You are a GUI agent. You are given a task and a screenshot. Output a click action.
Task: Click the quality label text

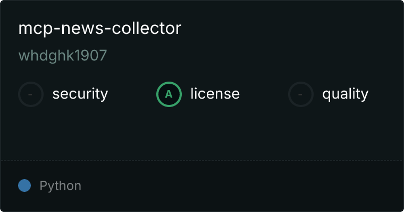(345, 94)
